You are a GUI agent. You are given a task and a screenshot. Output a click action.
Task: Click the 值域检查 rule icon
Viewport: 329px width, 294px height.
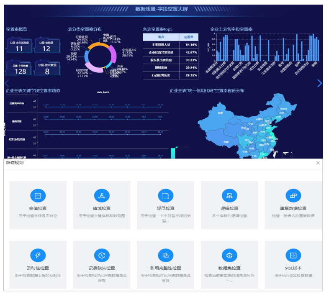(x=102, y=196)
